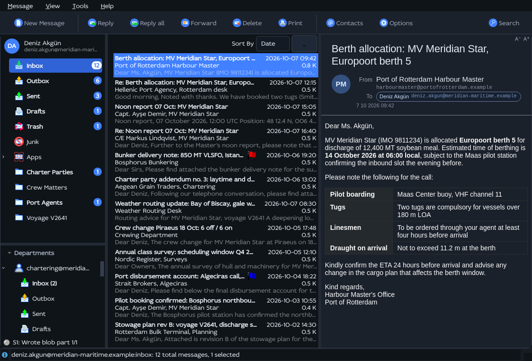
Task: Click the Reply all toolbar button
Action: tap(147, 23)
